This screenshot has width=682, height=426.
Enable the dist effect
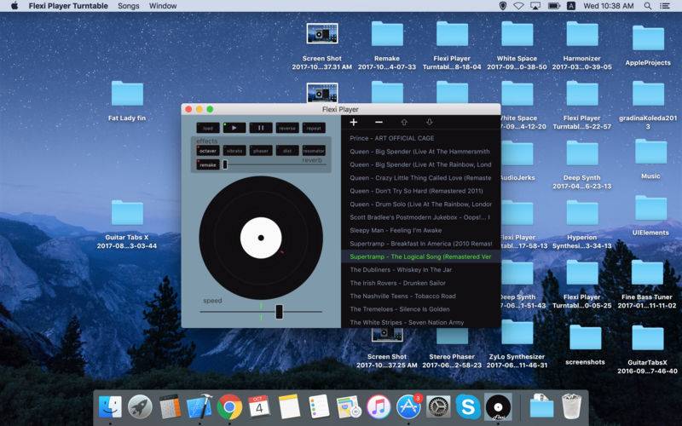(287, 151)
